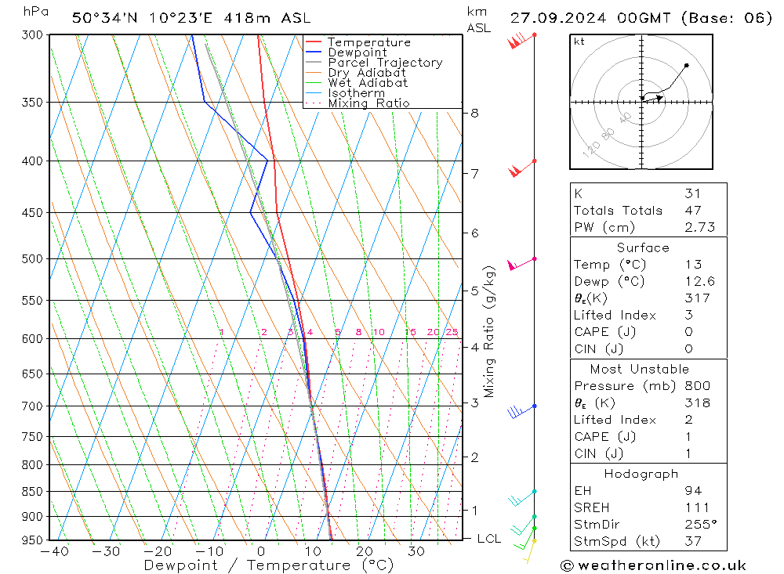This screenshot has height=574, width=784.
Task: Click the vertical 'Mixing Ratio (g/kg)' axis title
Action: [489, 331]
